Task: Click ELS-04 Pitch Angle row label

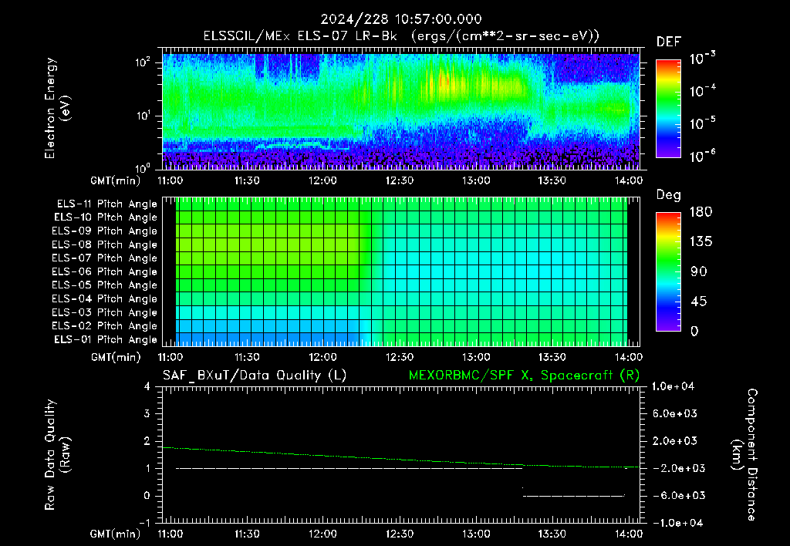Action: point(105,299)
